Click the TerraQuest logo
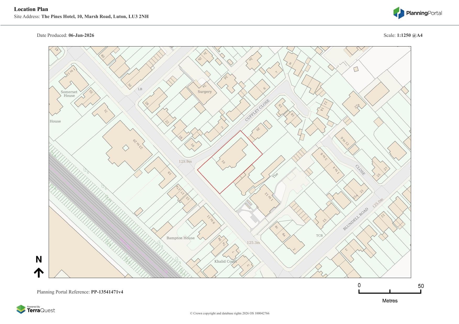Image resolution: width=459 pixels, height=324 pixels. (36, 309)
